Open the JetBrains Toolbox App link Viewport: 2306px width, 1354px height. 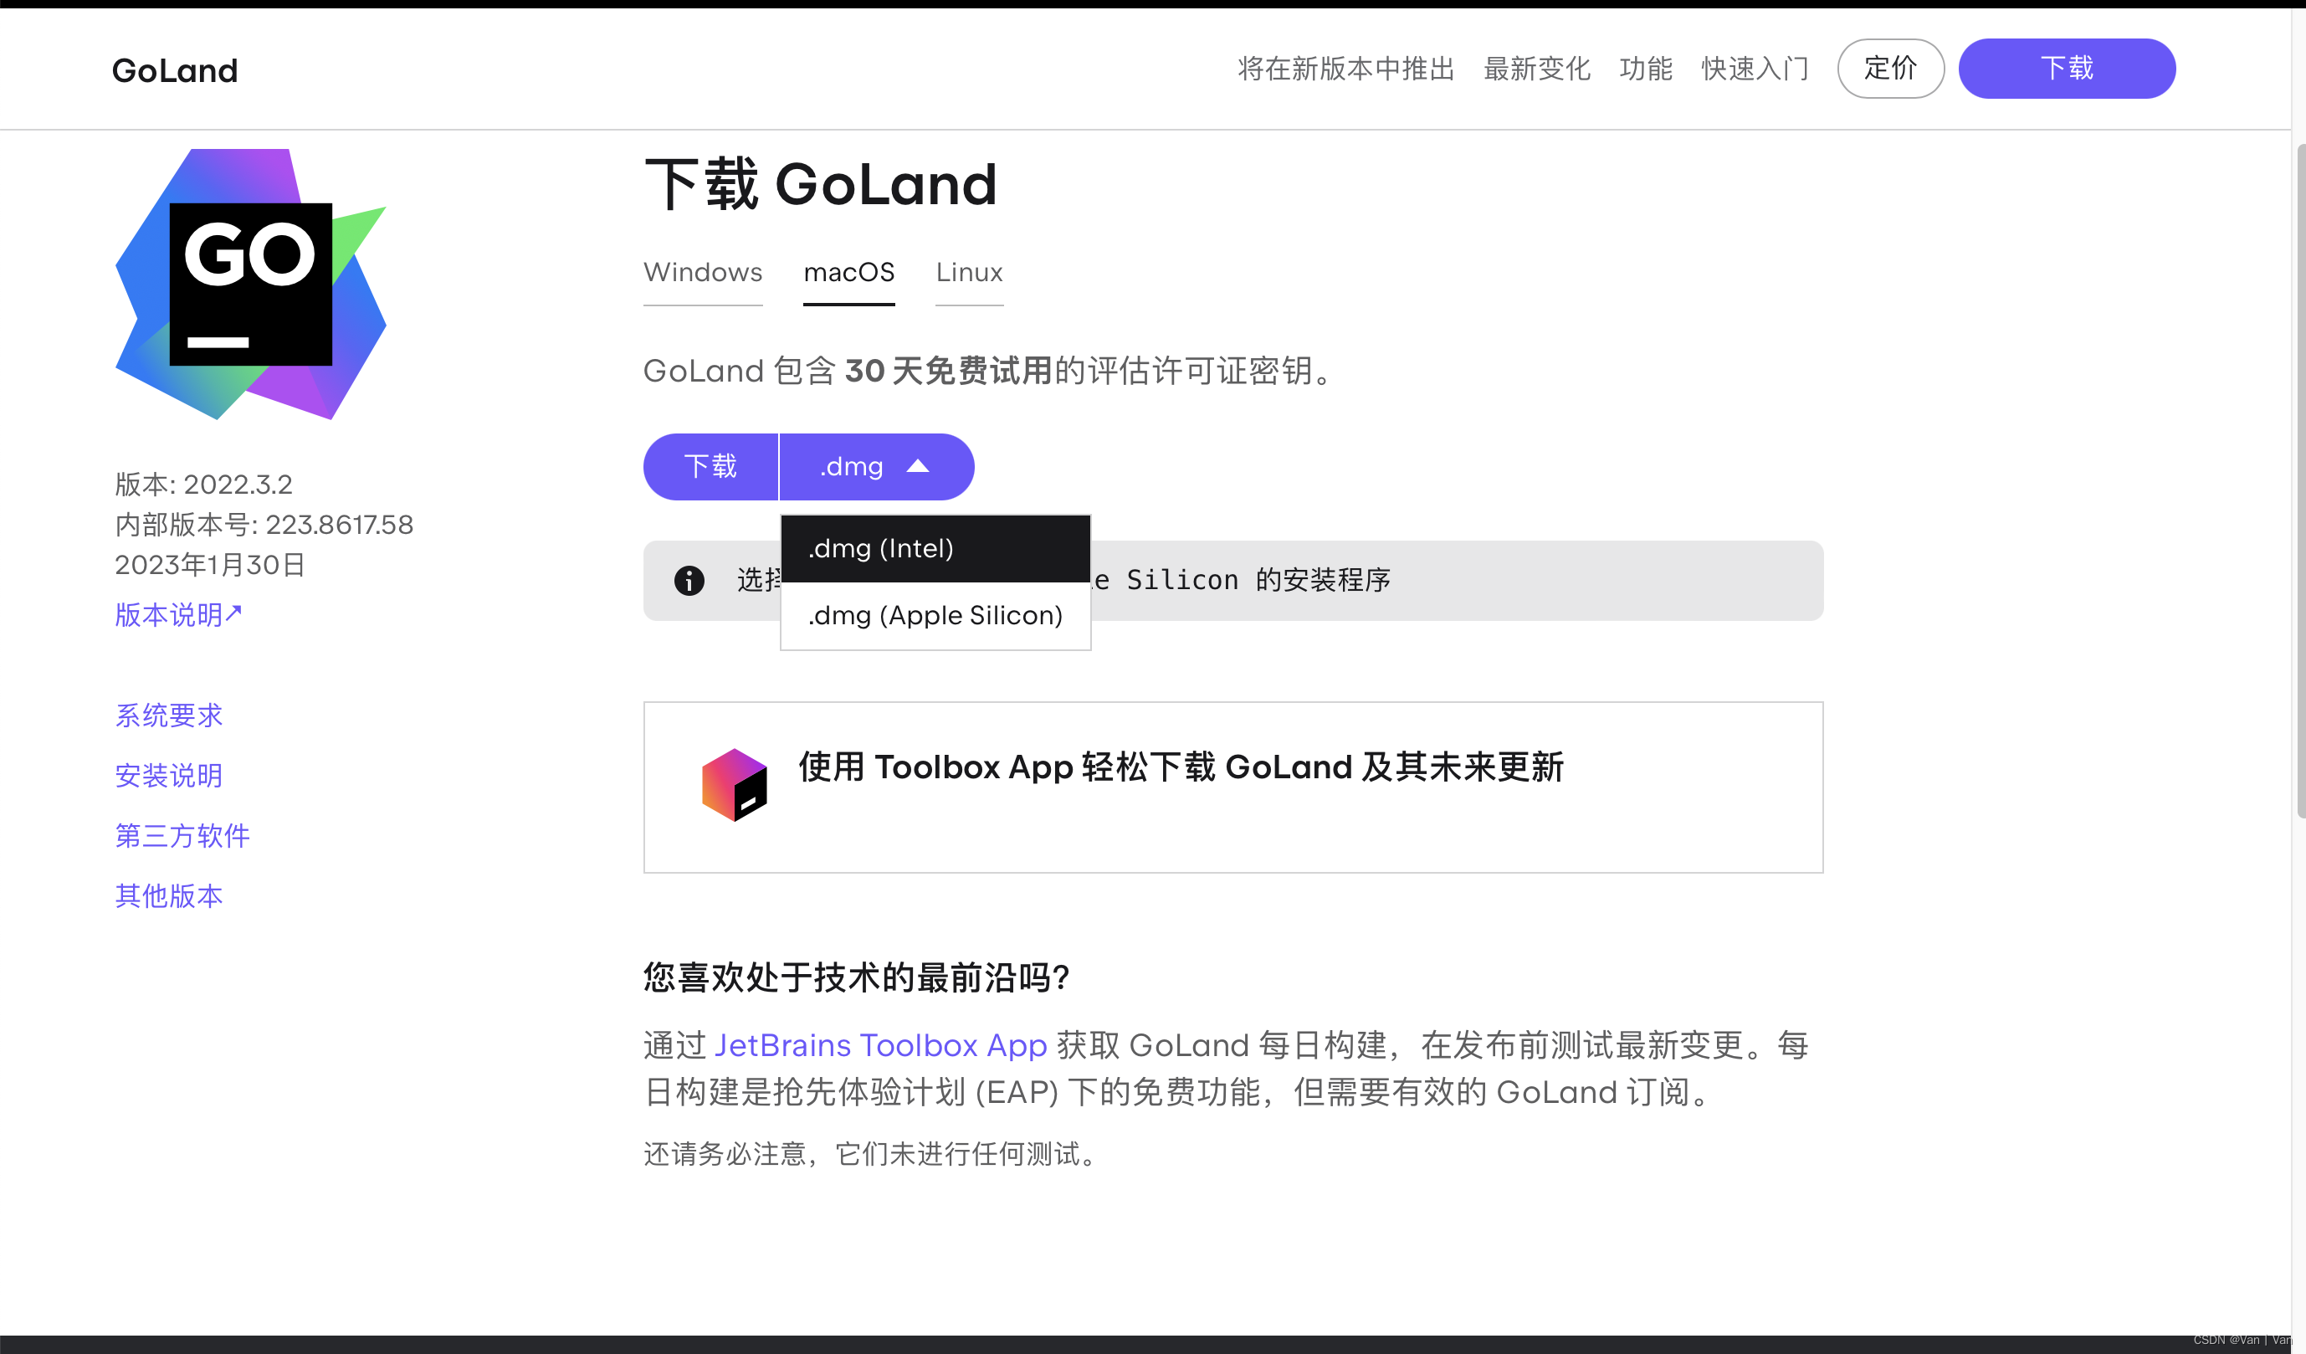(880, 1044)
